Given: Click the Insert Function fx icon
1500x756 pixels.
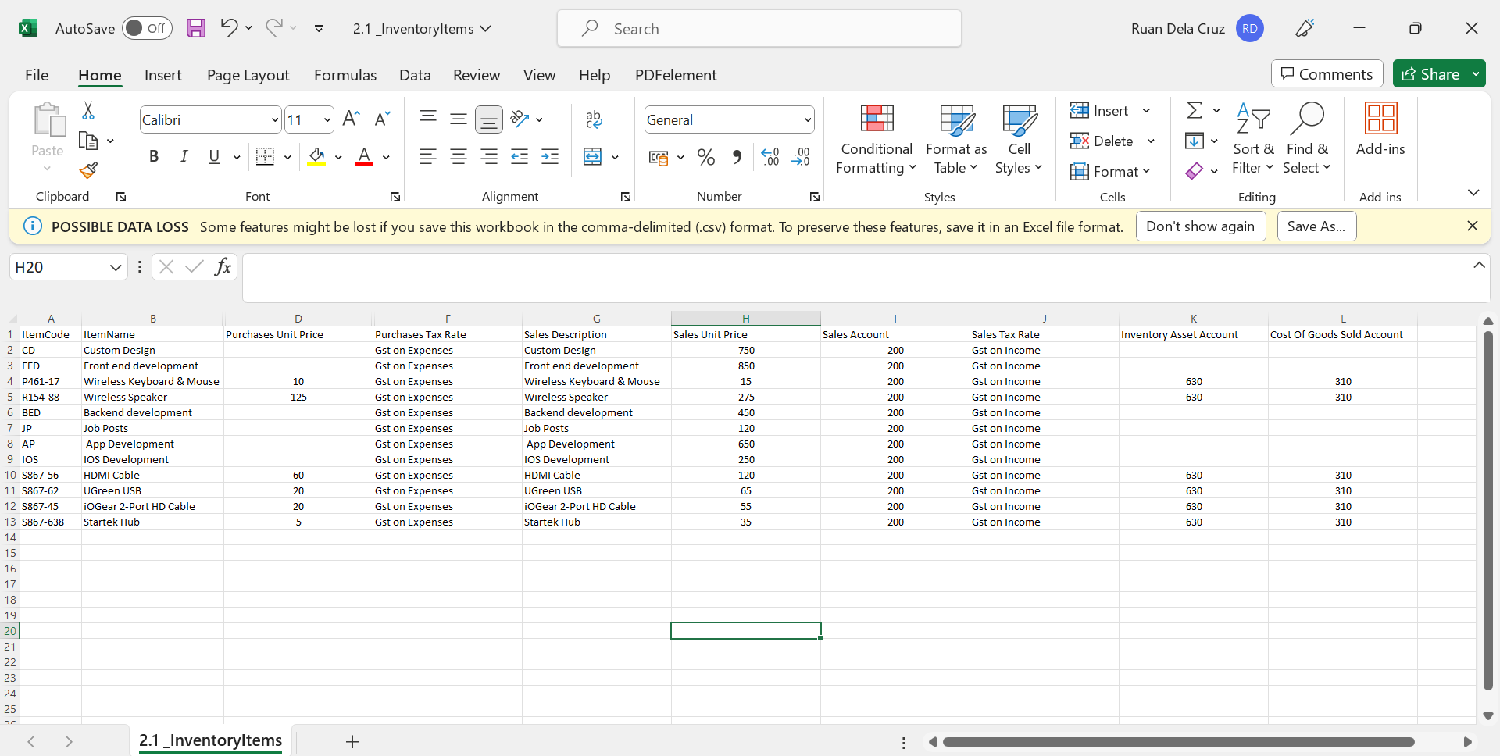Looking at the screenshot, I should [x=223, y=267].
